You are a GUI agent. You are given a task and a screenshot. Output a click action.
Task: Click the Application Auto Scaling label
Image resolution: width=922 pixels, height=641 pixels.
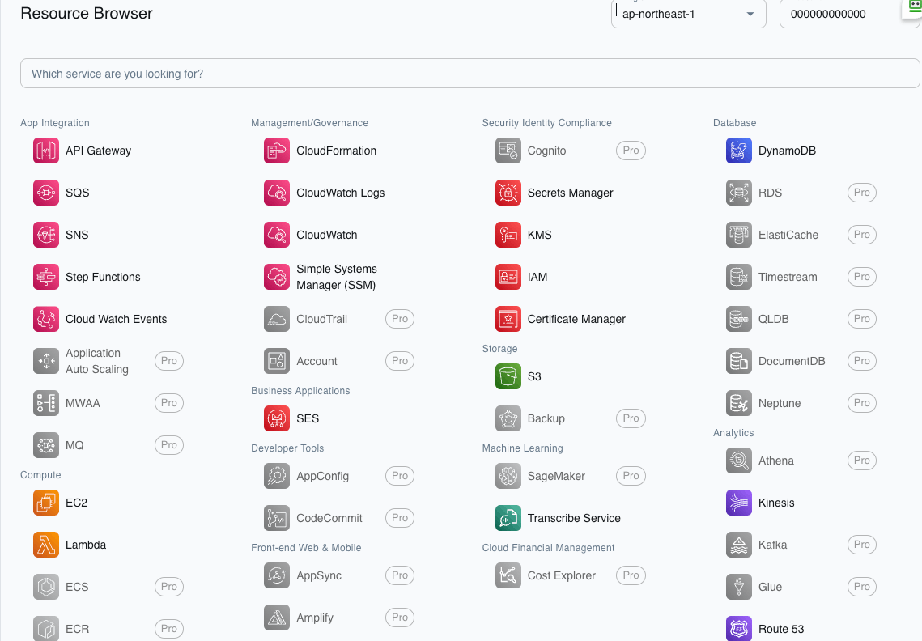click(x=97, y=361)
